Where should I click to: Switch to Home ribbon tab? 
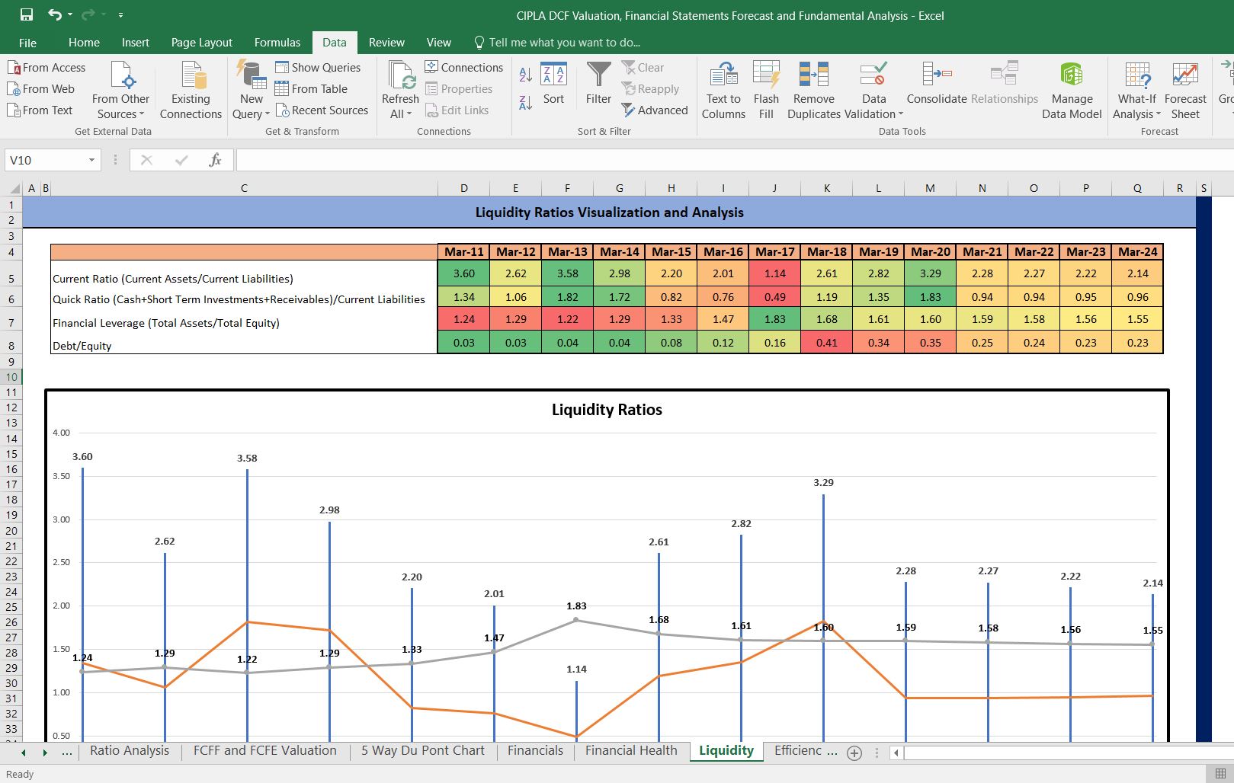click(x=84, y=43)
